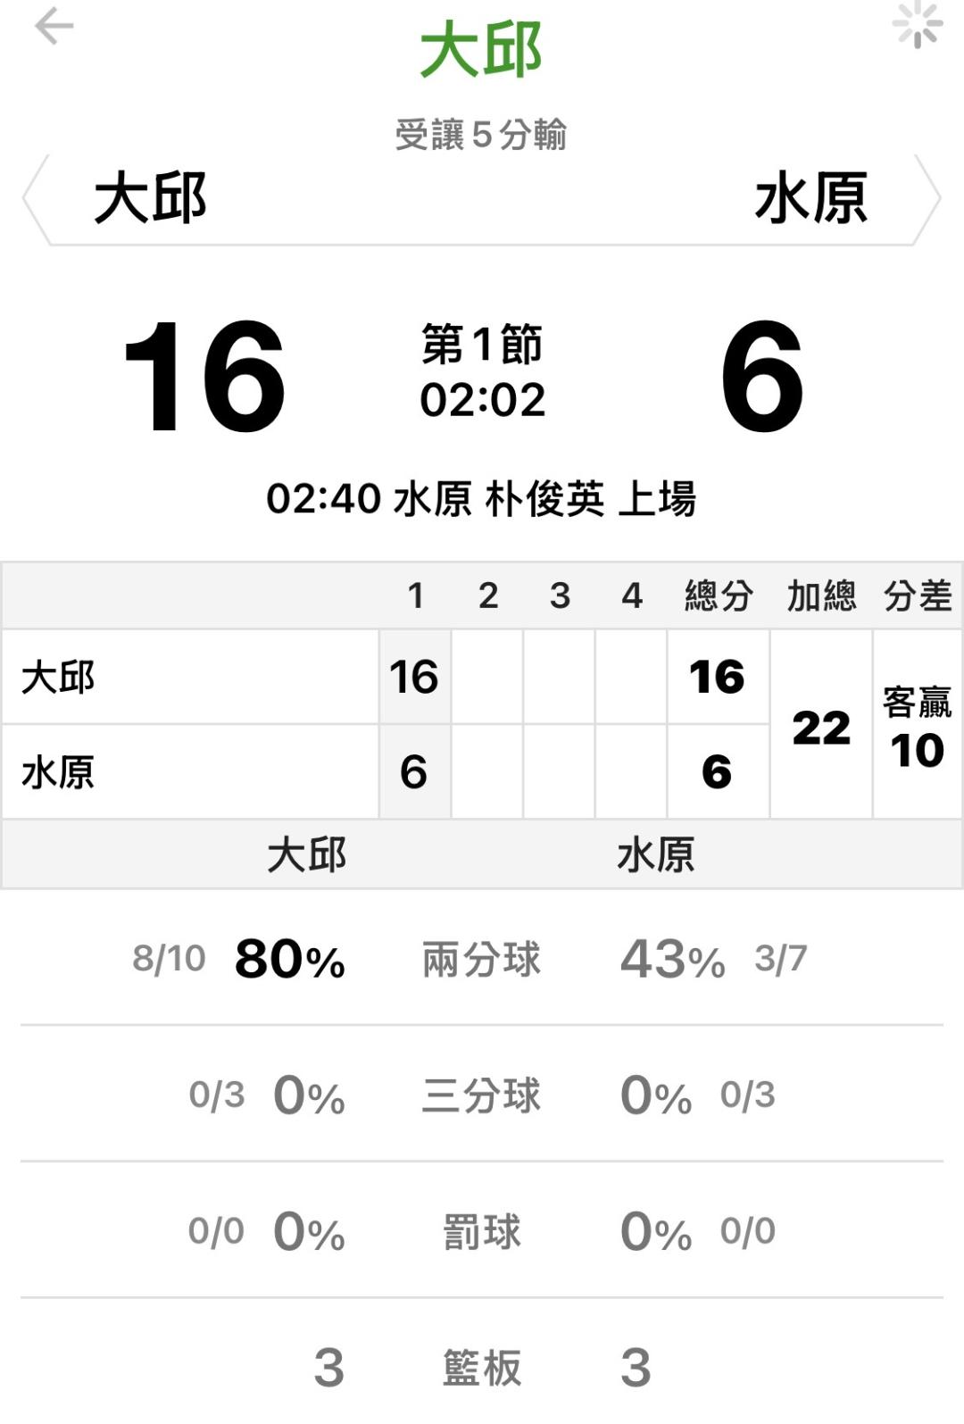Tap the green 大邱 title

tap(481, 50)
